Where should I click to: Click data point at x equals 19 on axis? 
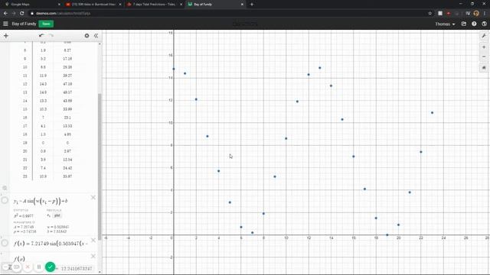coord(387,235)
